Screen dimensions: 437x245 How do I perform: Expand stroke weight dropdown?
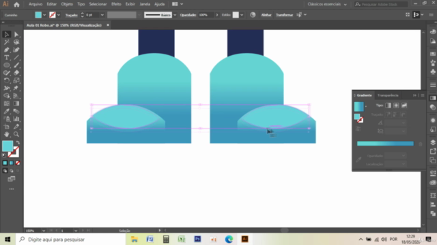coord(102,15)
